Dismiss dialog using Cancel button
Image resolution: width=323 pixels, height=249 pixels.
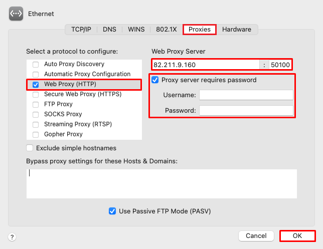click(x=256, y=236)
